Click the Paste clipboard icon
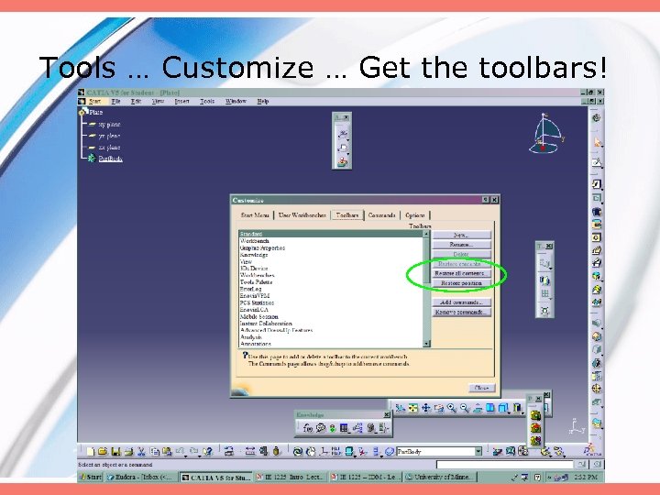 point(167,452)
